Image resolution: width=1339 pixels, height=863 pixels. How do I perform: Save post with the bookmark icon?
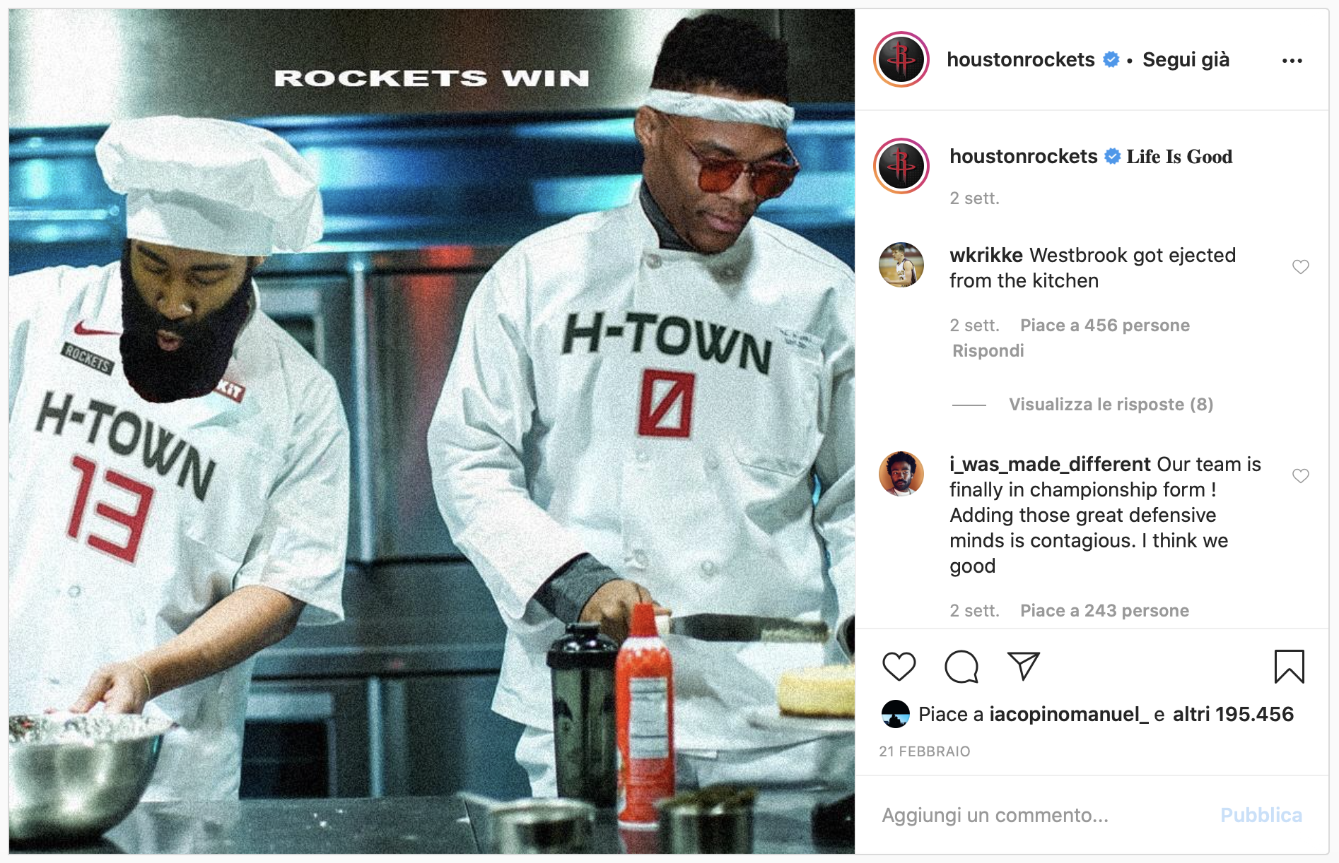1289,667
